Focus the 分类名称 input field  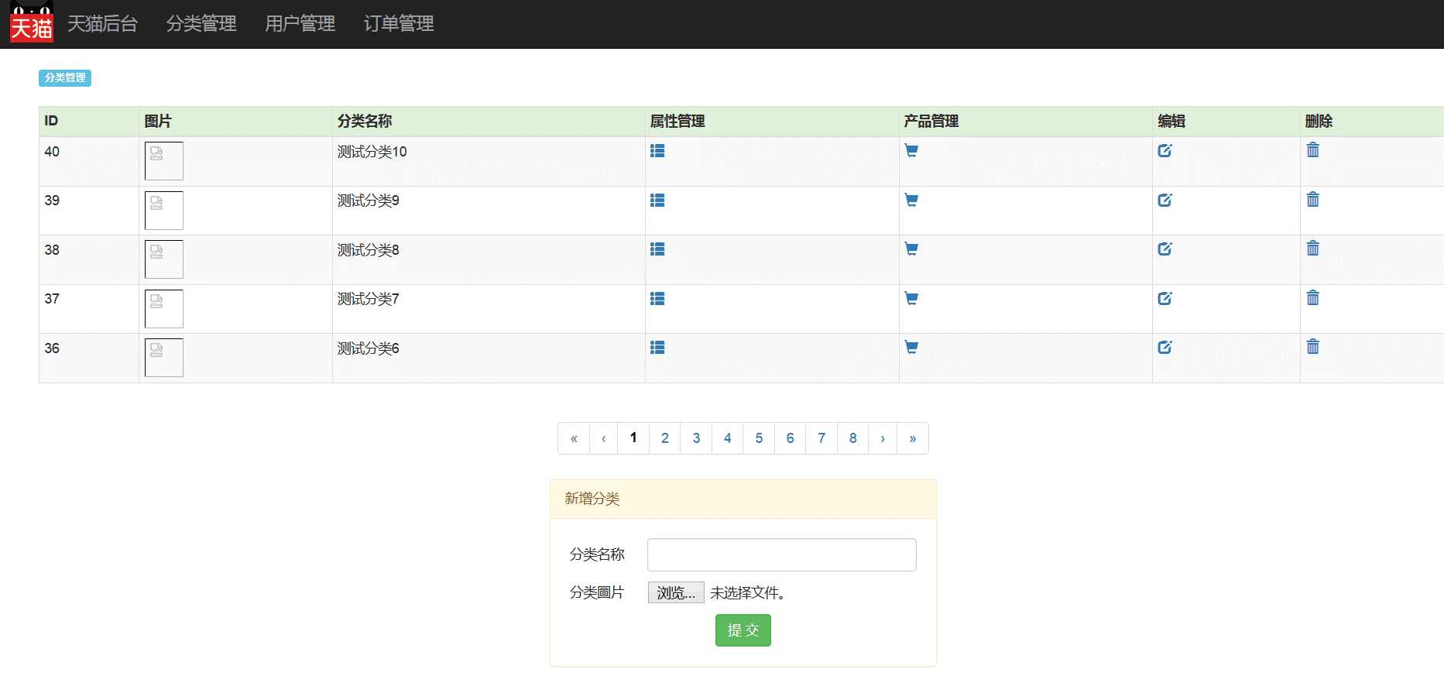click(782, 554)
